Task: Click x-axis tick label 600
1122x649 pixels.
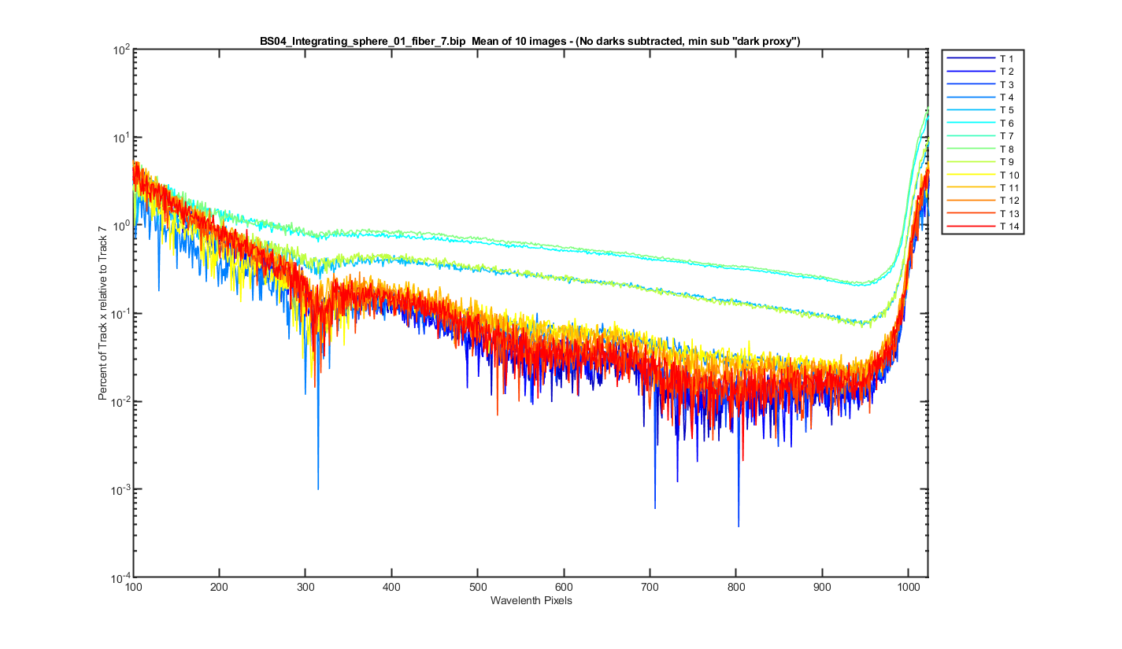Action: pyautogui.click(x=564, y=587)
